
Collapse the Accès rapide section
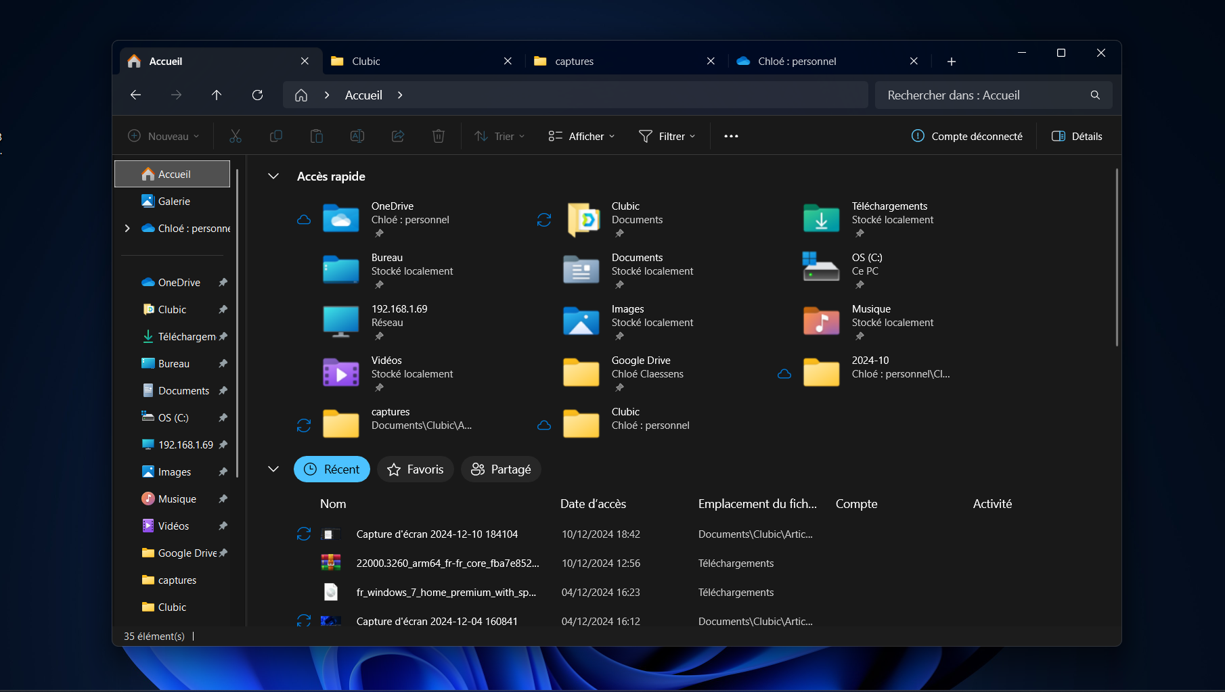click(x=273, y=176)
